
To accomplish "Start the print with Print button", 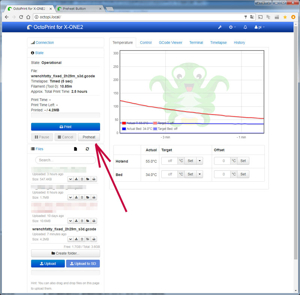I will click(x=65, y=127).
